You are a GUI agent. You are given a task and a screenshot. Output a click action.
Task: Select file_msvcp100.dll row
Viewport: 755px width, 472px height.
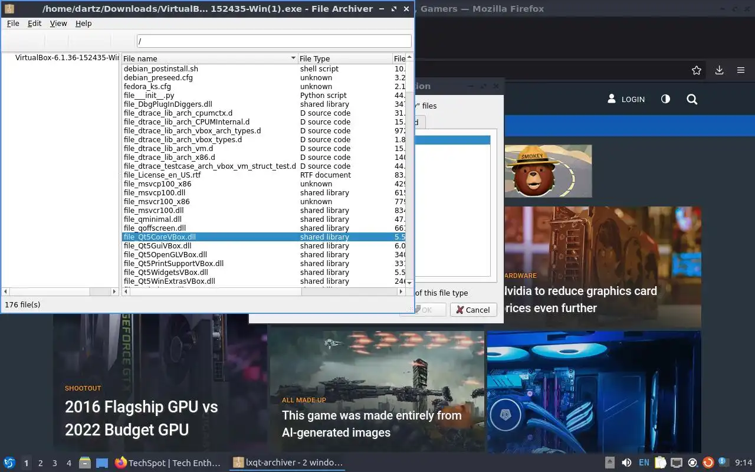(x=264, y=193)
